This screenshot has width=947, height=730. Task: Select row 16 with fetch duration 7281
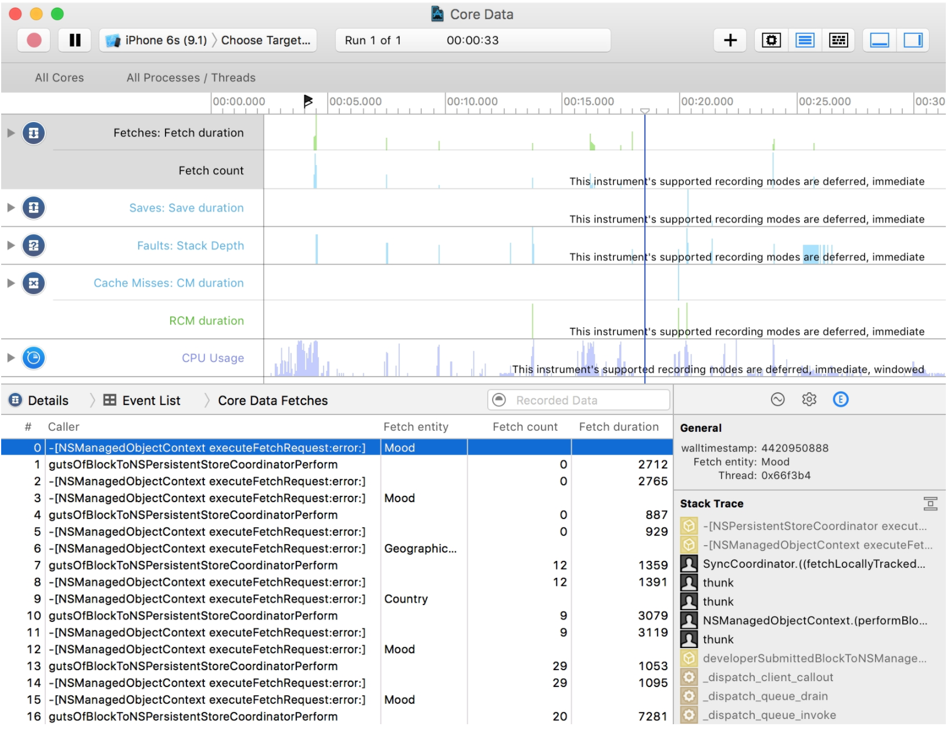[337, 717]
